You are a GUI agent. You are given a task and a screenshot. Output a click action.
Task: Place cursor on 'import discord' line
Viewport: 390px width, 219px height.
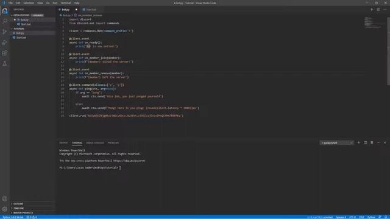click(x=80, y=19)
